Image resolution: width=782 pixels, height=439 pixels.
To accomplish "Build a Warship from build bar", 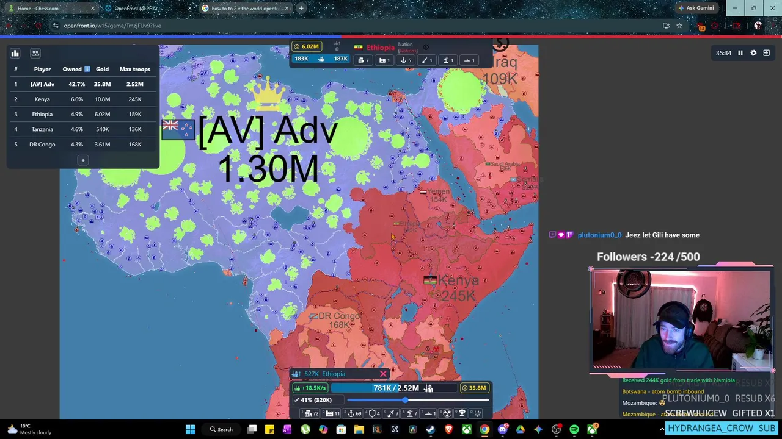I will click(428, 413).
